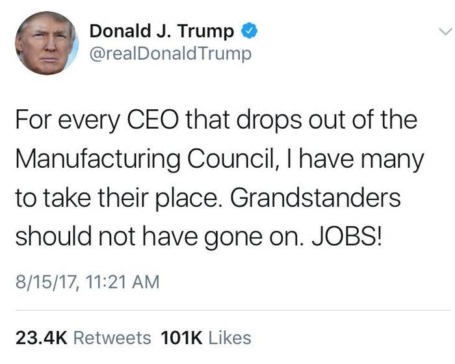Click the 8/15/17 date in the timestamp
This screenshot has height=364, width=455.
46,282
